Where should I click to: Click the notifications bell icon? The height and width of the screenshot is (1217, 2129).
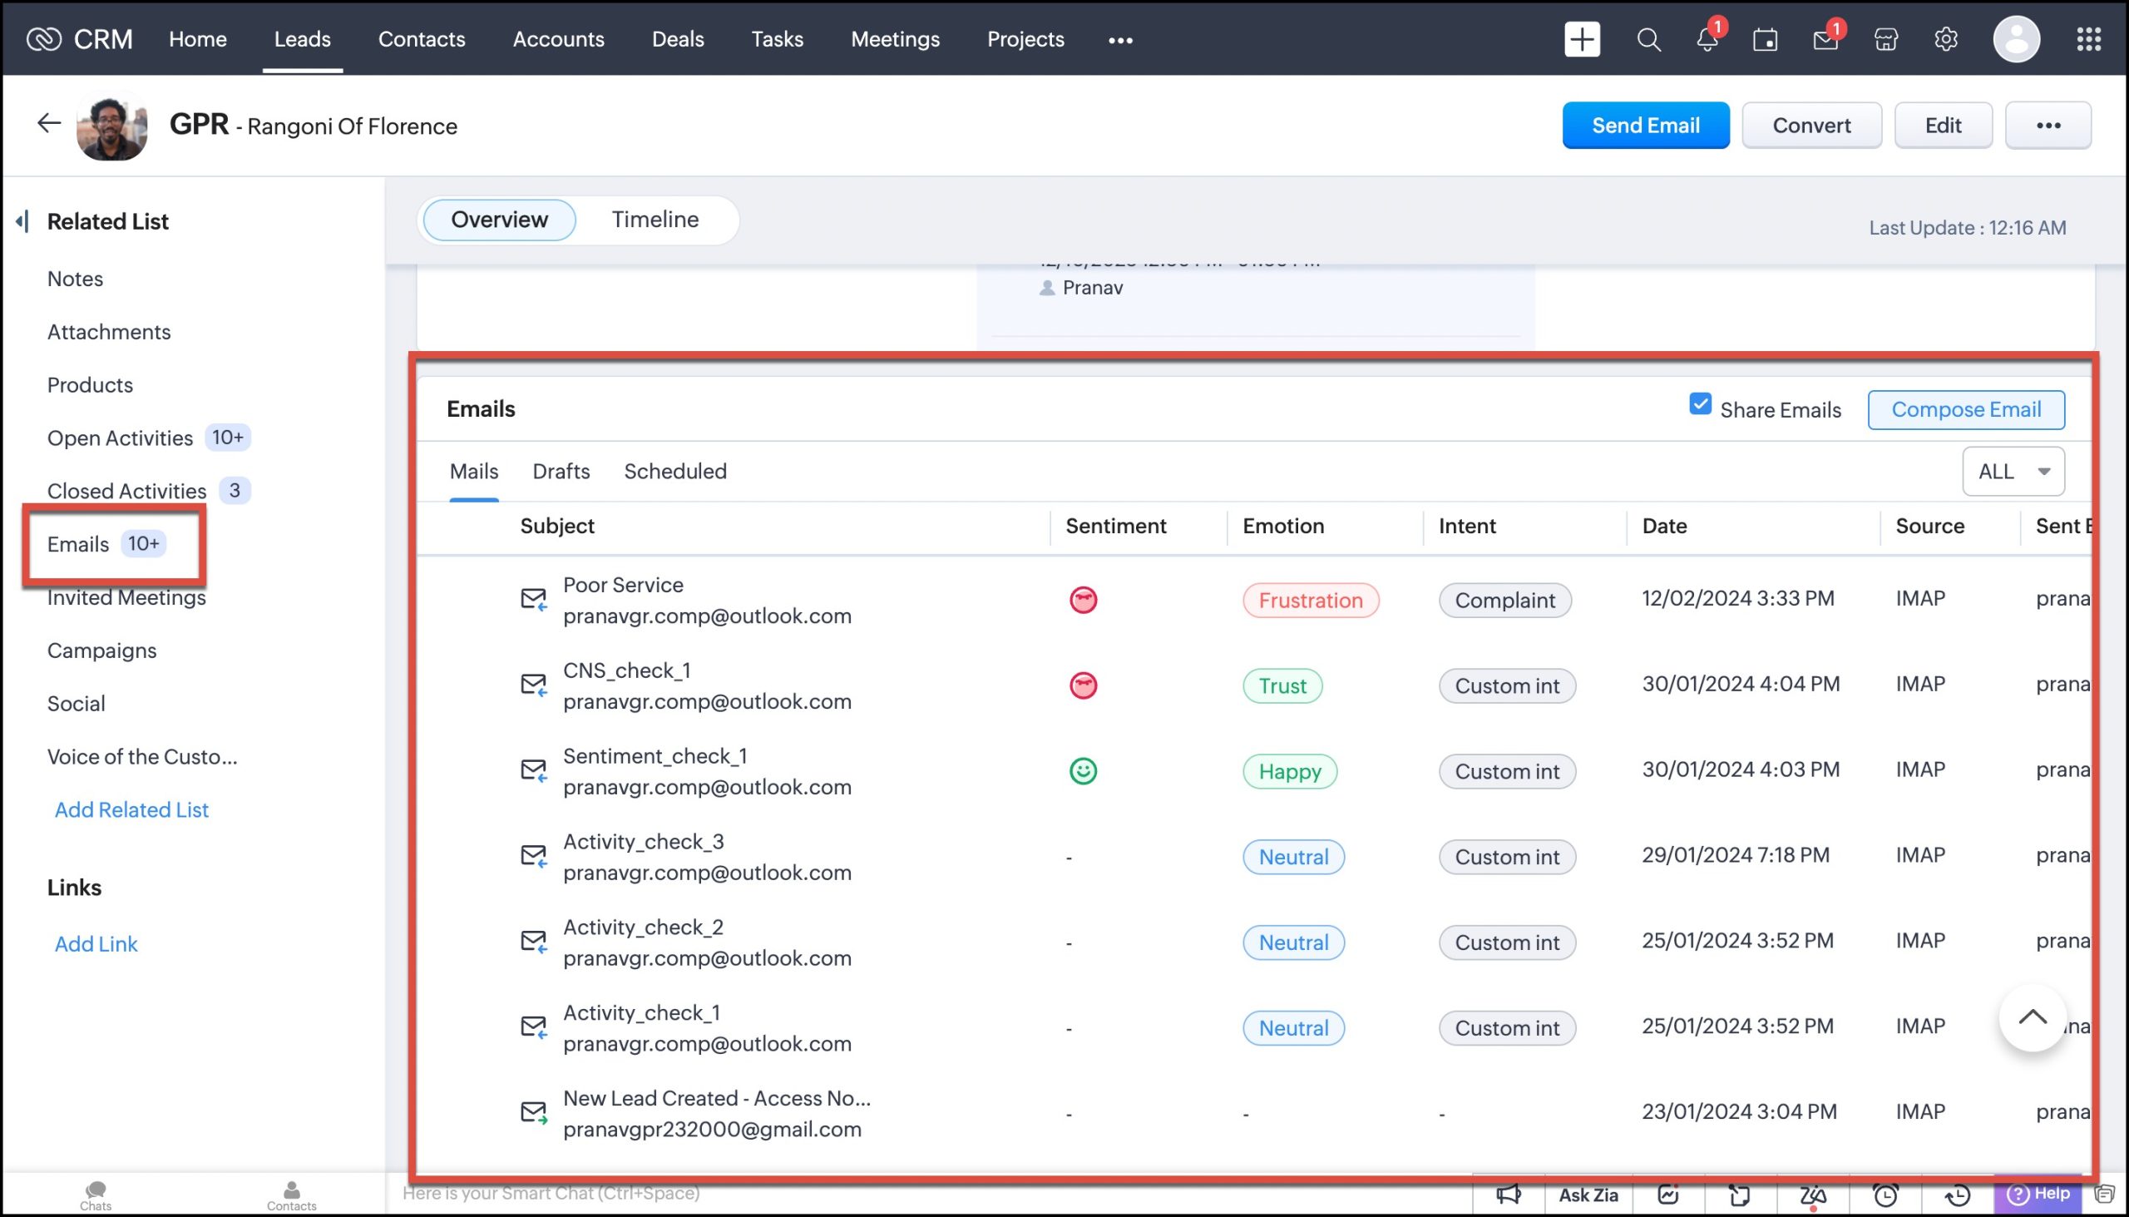click(1707, 39)
